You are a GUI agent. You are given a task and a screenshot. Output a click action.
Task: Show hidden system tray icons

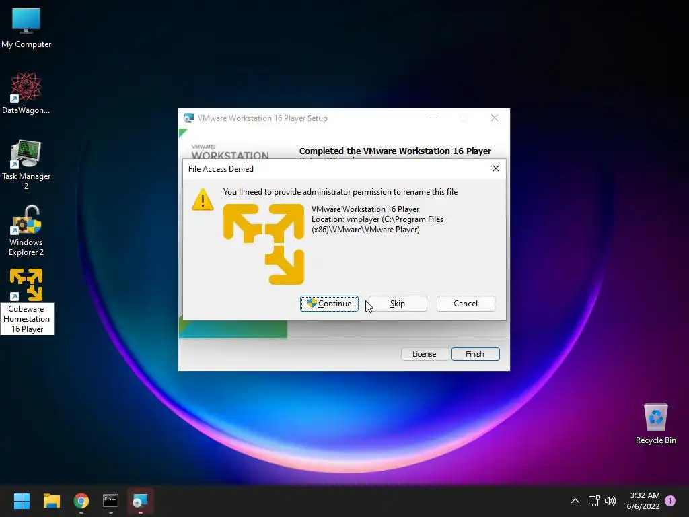[x=575, y=501]
